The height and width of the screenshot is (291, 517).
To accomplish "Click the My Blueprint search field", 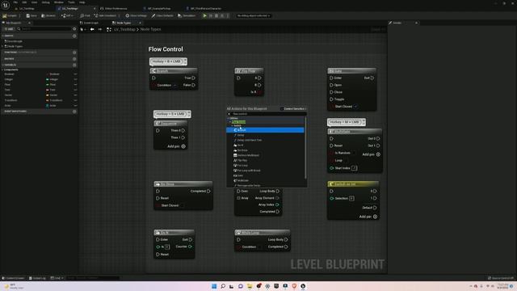I will [44, 29].
